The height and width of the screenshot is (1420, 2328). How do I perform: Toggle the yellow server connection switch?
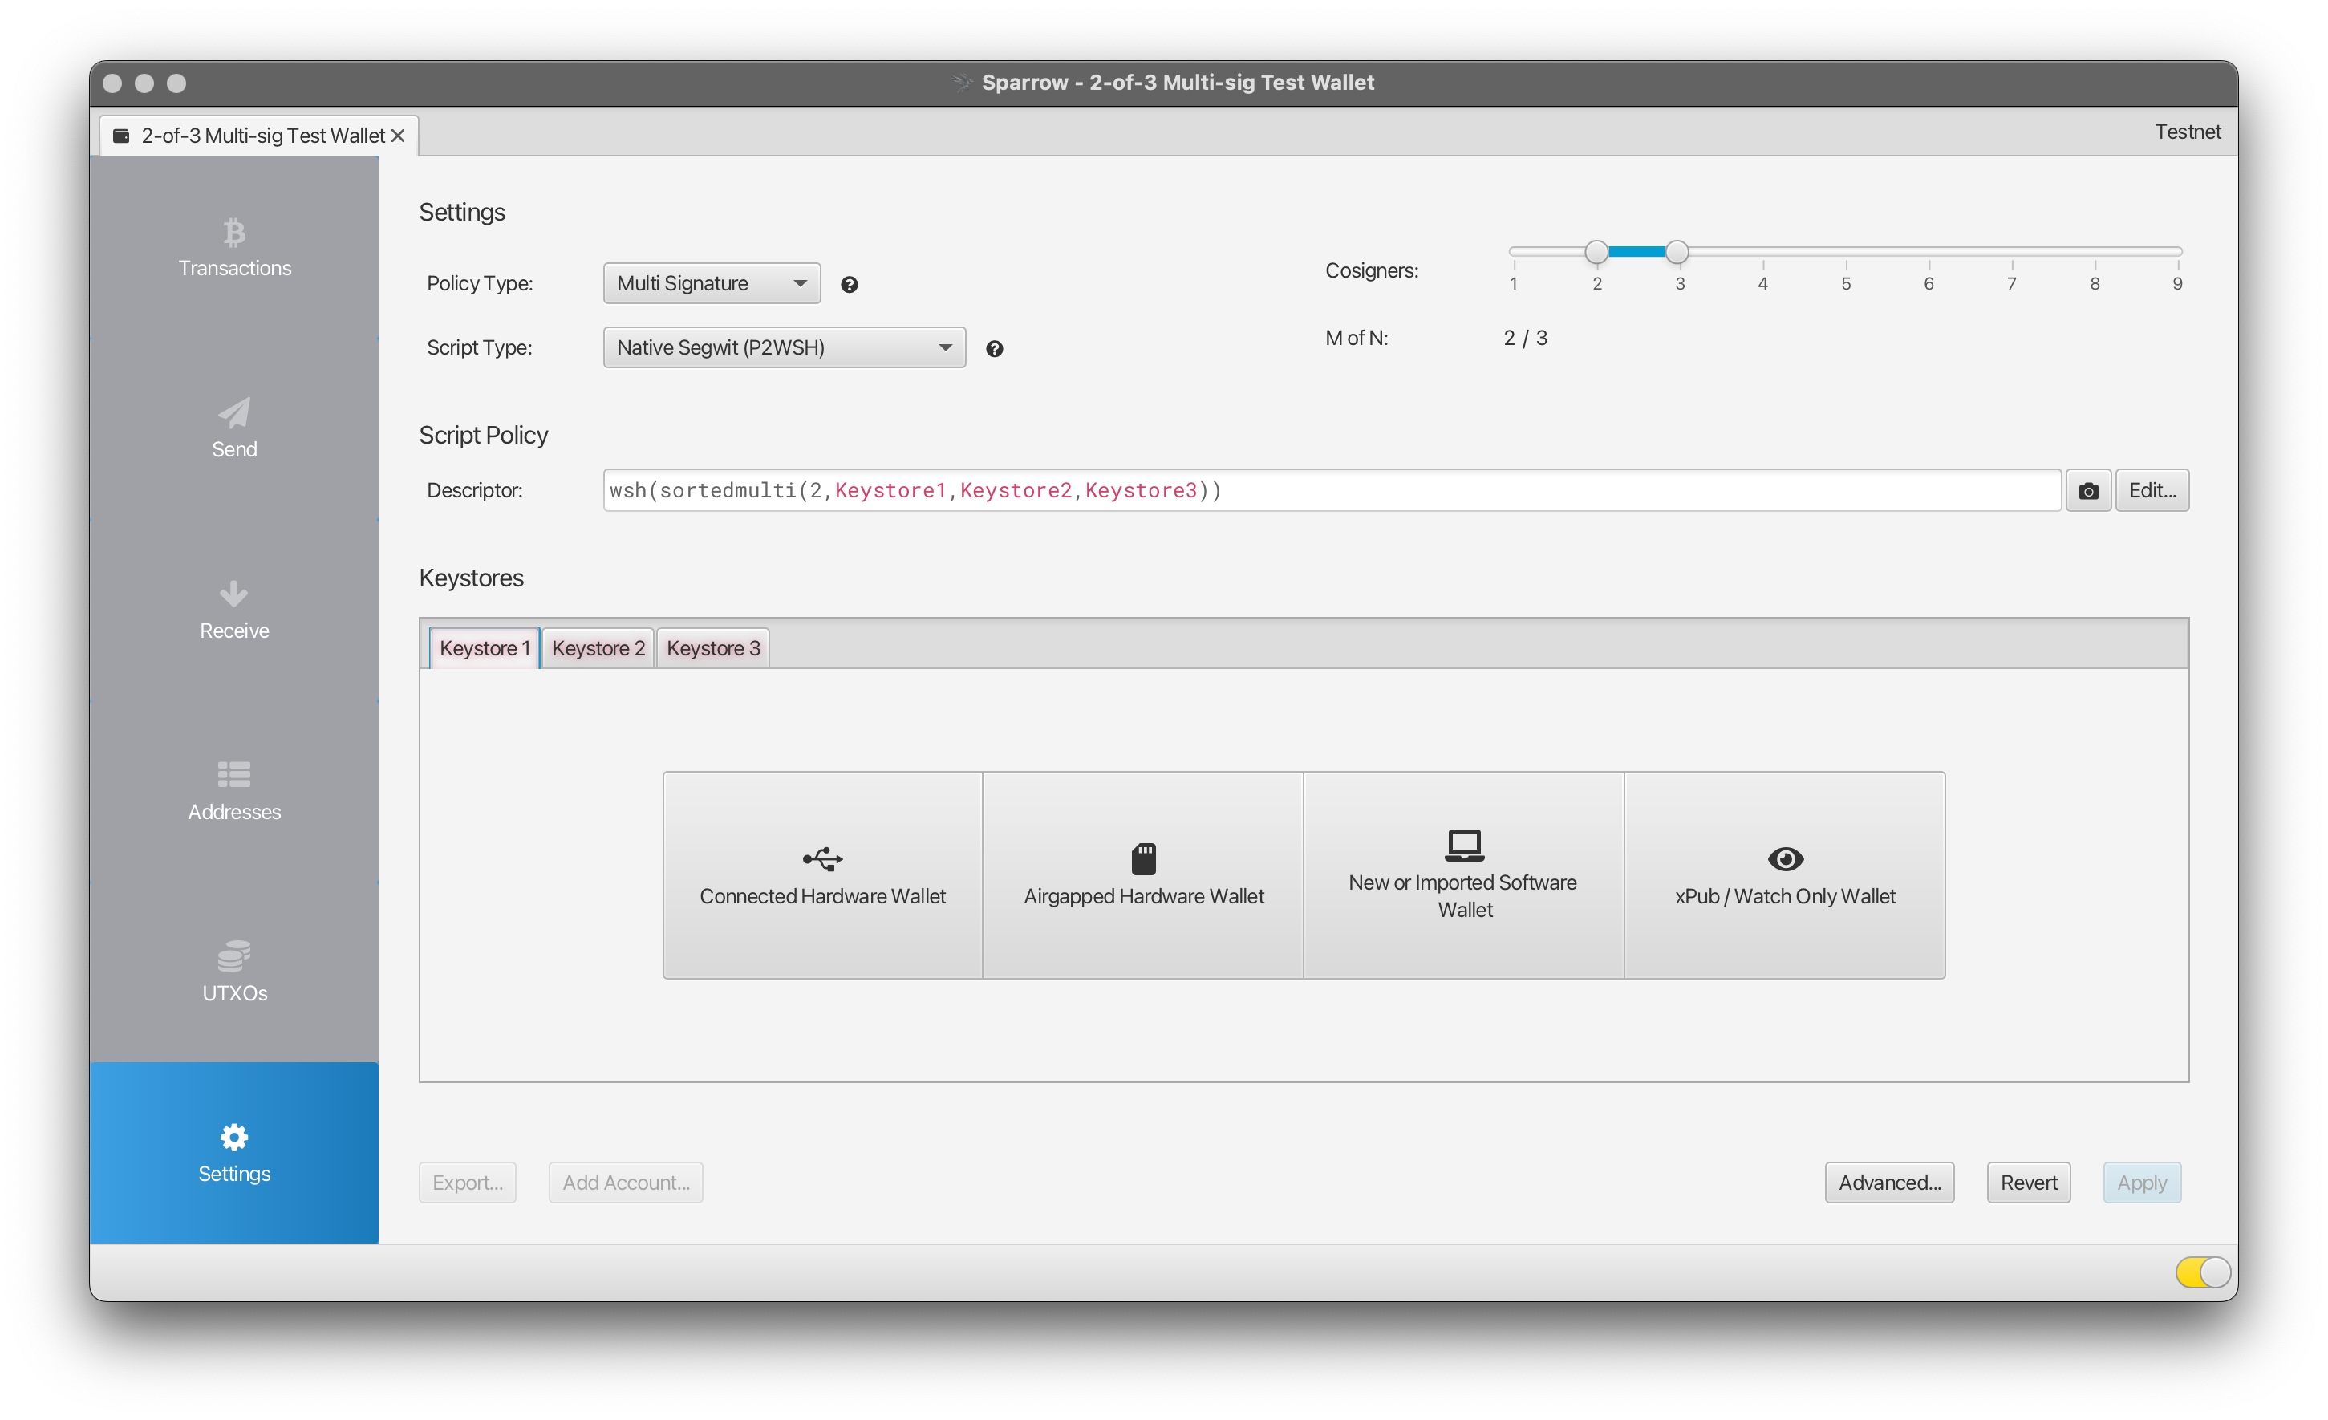(x=2202, y=1272)
